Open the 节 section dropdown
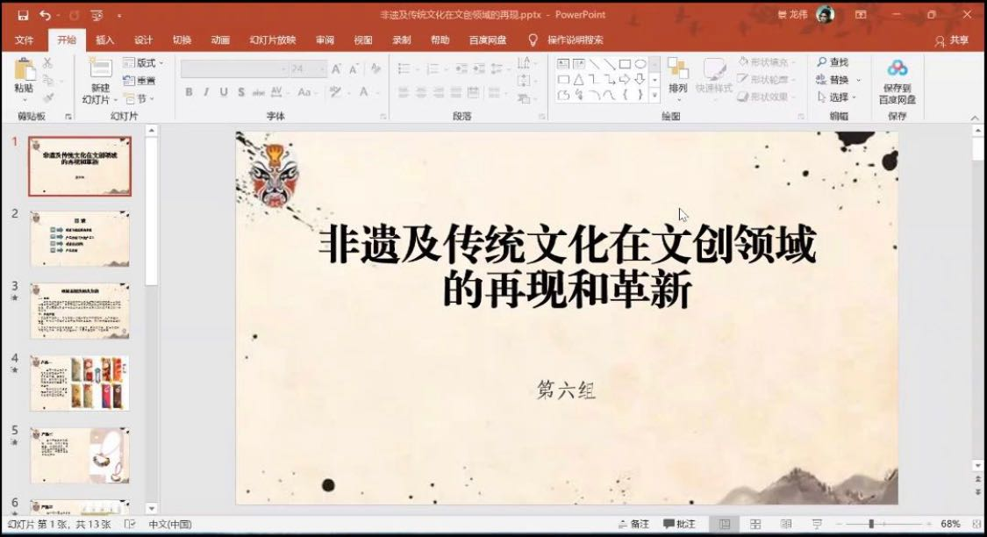The height and width of the screenshot is (537, 987). click(x=139, y=99)
